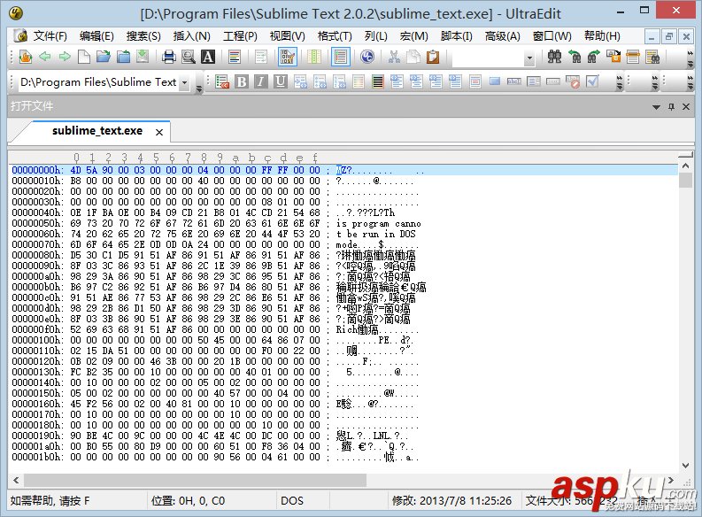Open the 搜索(S) menu
Screen dimensions: 702x517
tap(143, 35)
